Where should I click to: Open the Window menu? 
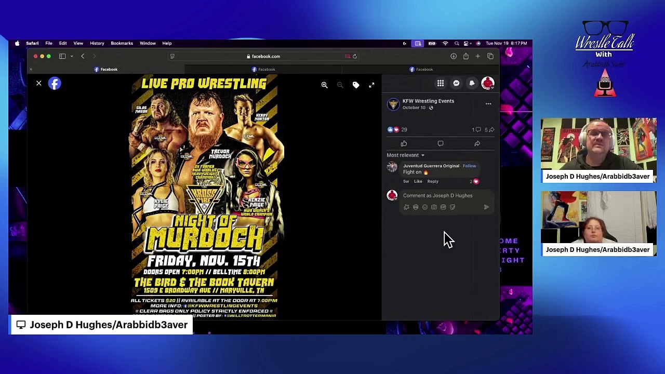pyautogui.click(x=148, y=43)
